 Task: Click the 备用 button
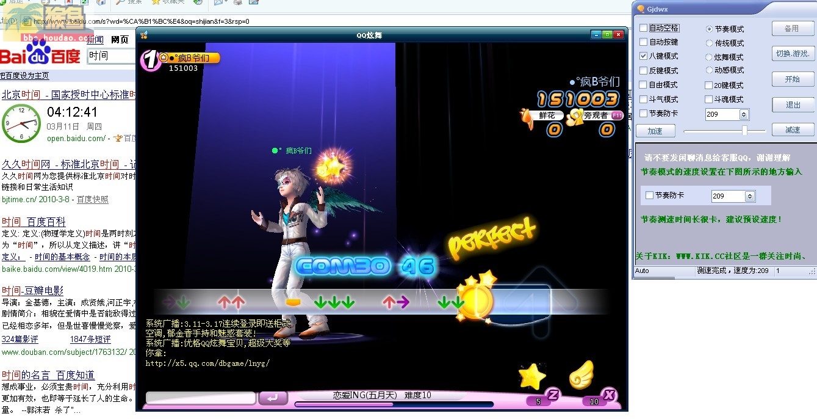[x=793, y=29]
